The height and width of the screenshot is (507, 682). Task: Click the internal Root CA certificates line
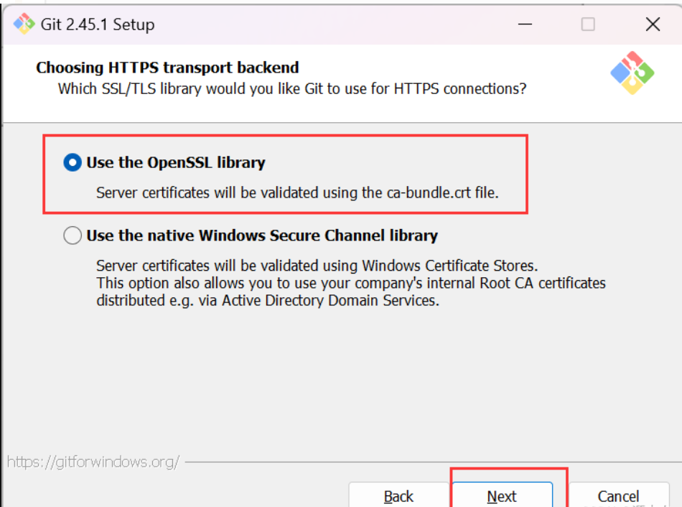[x=351, y=283]
